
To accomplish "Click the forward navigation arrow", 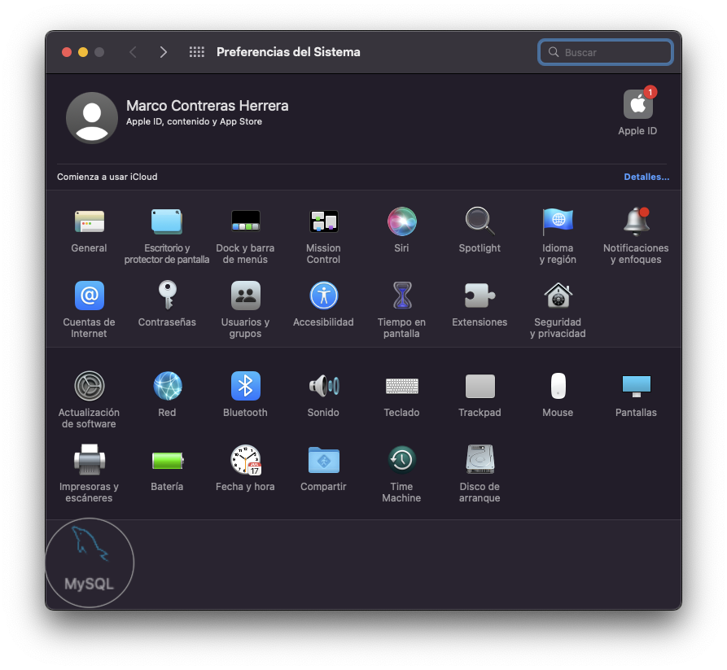I will coord(164,52).
